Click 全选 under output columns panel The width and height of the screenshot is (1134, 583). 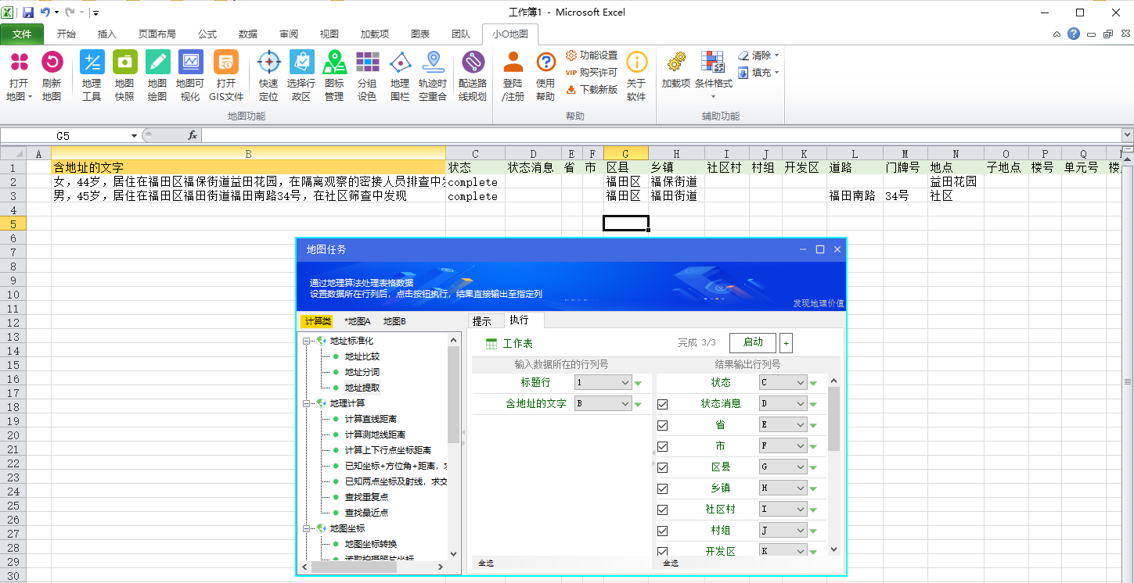tap(671, 563)
